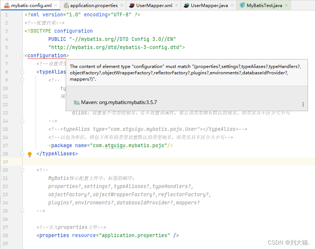Image resolution: width=315 pixels, height=249 pixels.
Task: Click the properties?,settings? comment on line 22
Action: coord(120,187)
